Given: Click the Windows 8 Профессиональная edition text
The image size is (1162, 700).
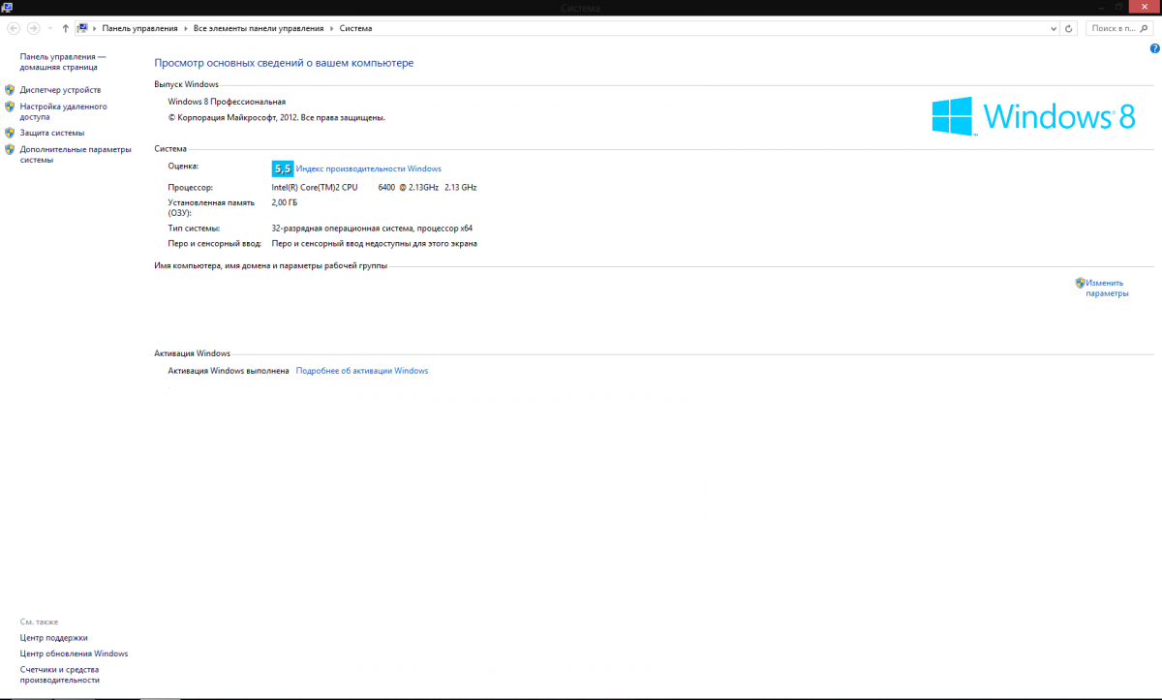Looking at the screenshot, I should 227,102.
